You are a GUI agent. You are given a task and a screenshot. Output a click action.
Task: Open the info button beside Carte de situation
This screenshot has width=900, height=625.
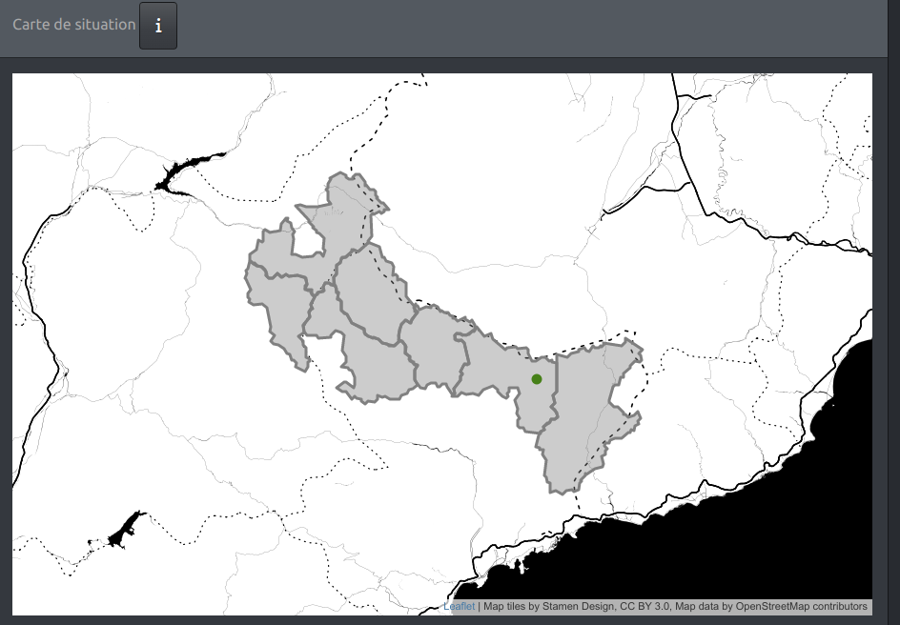click(x=158, y=26)
